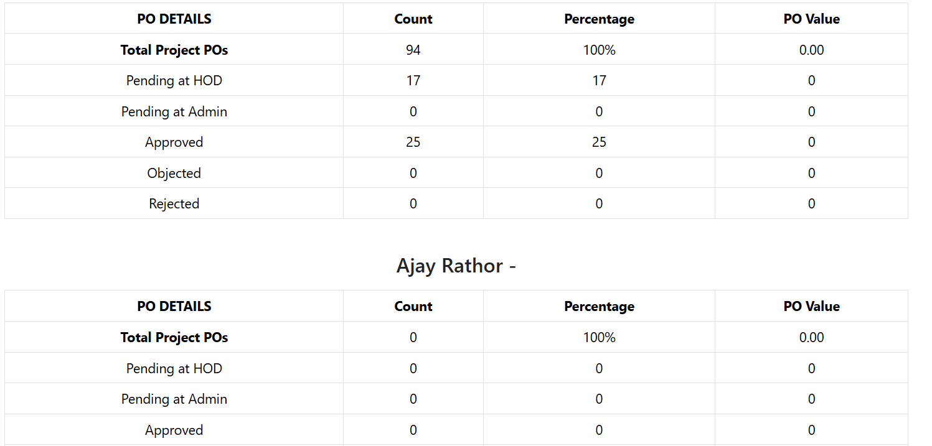The width and height of the screenshot is (932, 446).
Task: Click the Pending at HOD percentage cell showing 17
Action: pos(599,80)
